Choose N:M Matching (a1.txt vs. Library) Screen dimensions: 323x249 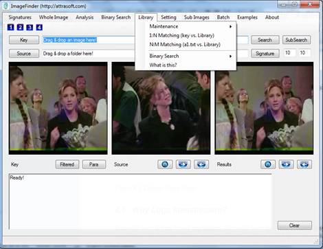tap(186, 45)
